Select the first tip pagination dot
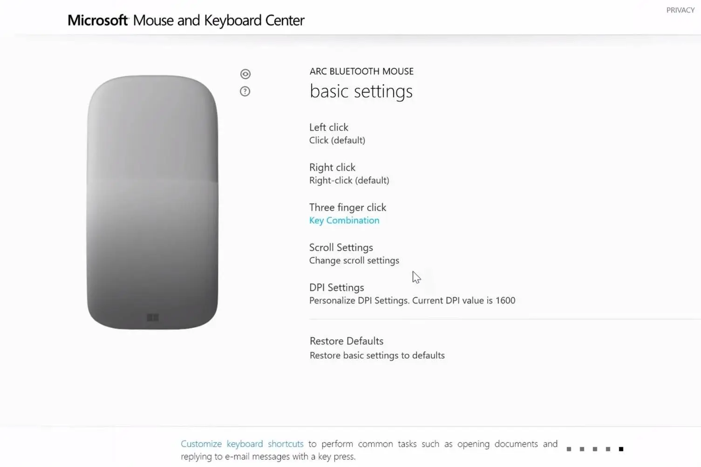Viewport: 701px width, 467px height. click(569, 449)
